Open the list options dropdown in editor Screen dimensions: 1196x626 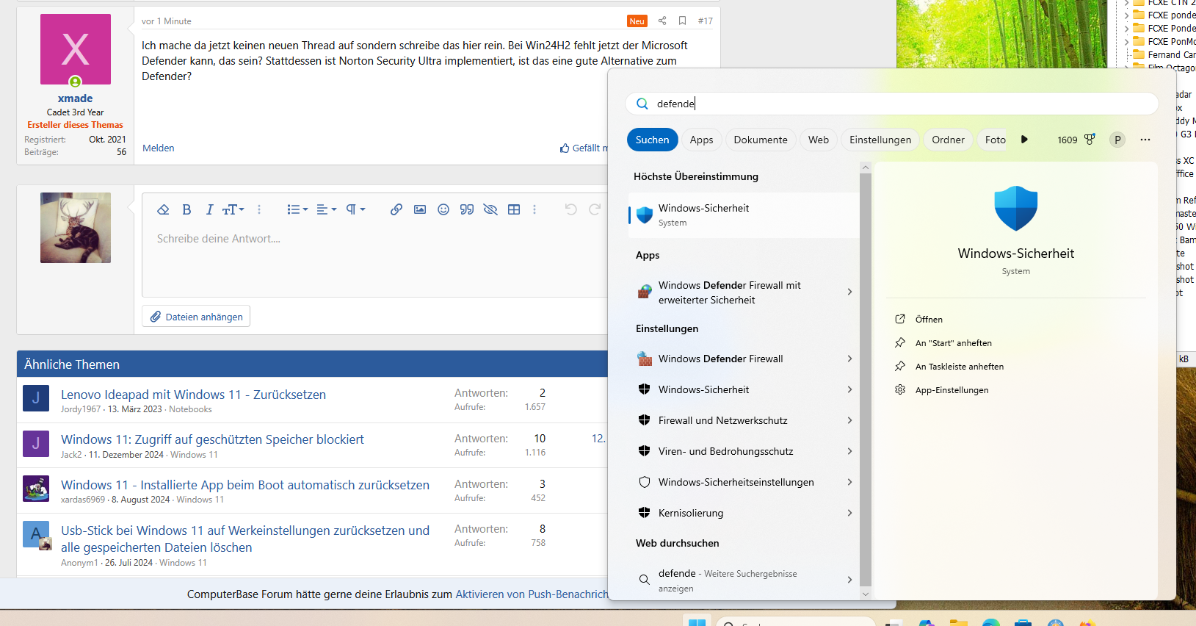tap(297, 209)
